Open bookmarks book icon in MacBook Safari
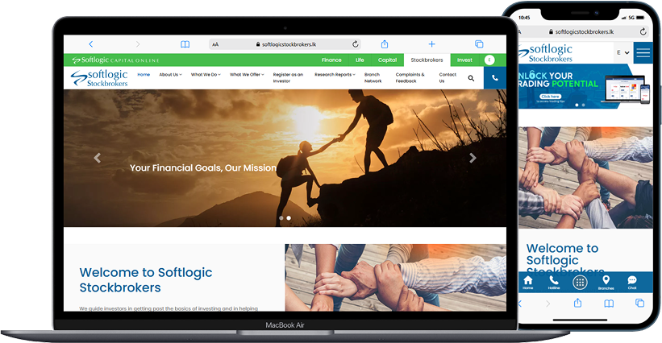The width and height of the screenshot is (662, 343). coord(185,44)
